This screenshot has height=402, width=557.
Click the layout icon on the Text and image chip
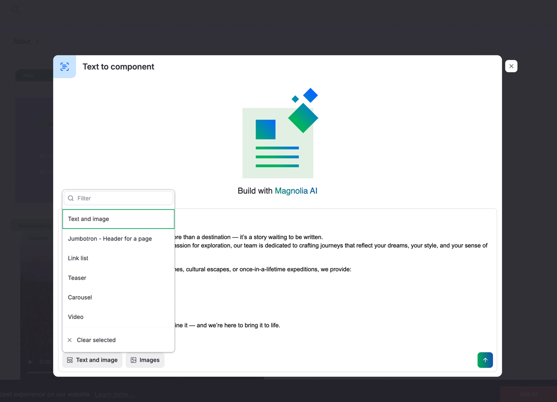click(70, 360)
